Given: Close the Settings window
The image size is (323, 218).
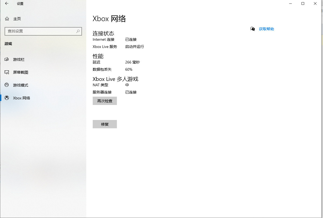Looking at the screenshot, I should pos(315,3).
